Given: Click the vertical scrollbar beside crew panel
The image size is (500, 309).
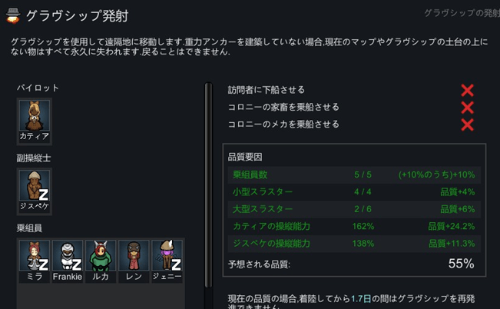Looking at the screenshot, I should 207,192.
